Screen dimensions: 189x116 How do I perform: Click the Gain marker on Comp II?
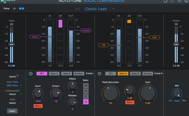point(155,38)
